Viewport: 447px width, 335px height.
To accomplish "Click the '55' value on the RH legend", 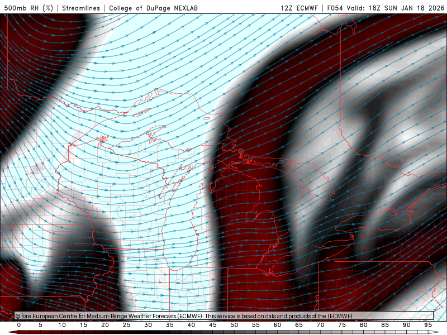I will click(256, 325).
